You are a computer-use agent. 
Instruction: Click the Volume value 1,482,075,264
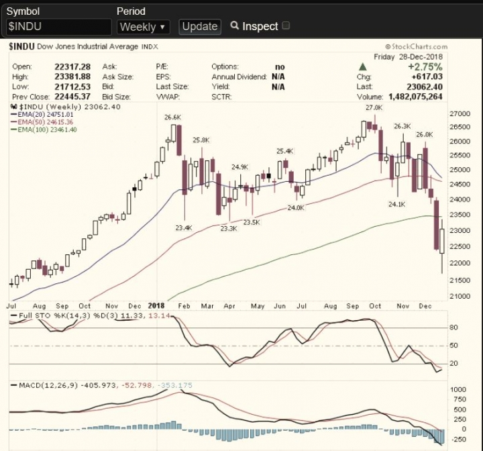[x=415, y=97]
